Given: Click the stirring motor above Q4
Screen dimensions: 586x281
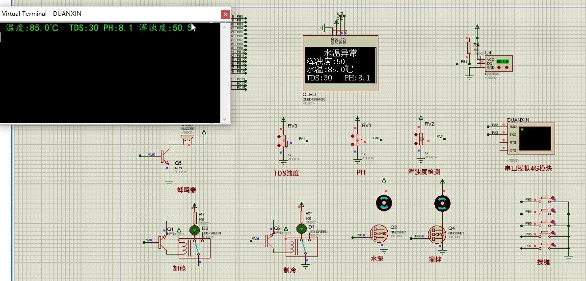Looking at the screenshot, I should [442, 202].
